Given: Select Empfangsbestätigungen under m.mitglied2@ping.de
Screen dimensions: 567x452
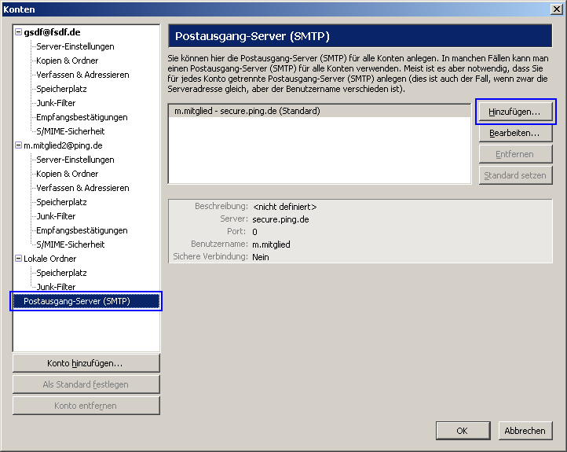Looking at the screenshot, I should pyautogui.click(x=82, y=230).
